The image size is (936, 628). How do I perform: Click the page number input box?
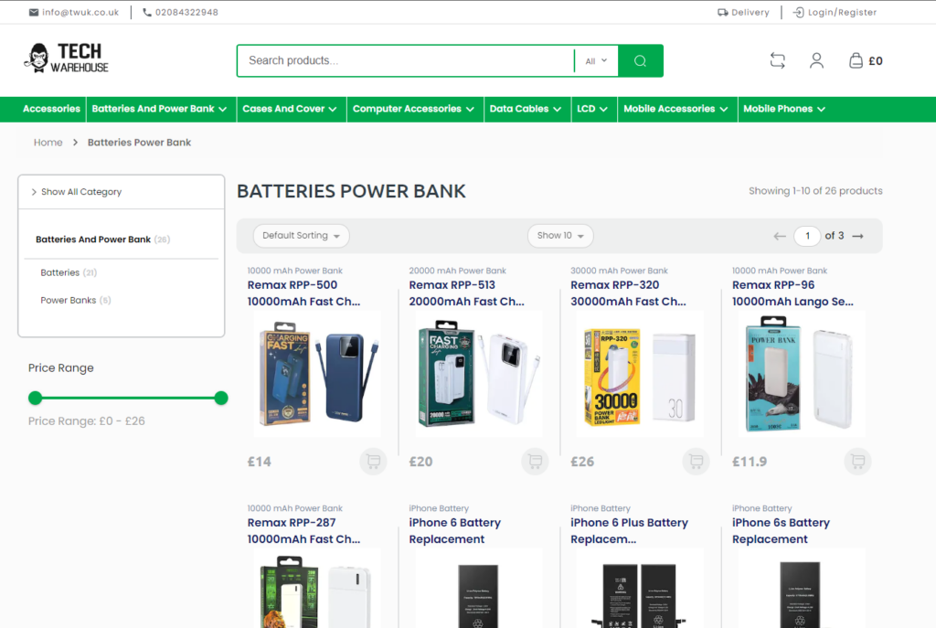point(807,236)
